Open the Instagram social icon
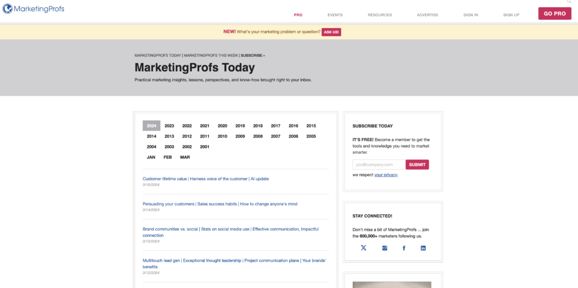 385,248
